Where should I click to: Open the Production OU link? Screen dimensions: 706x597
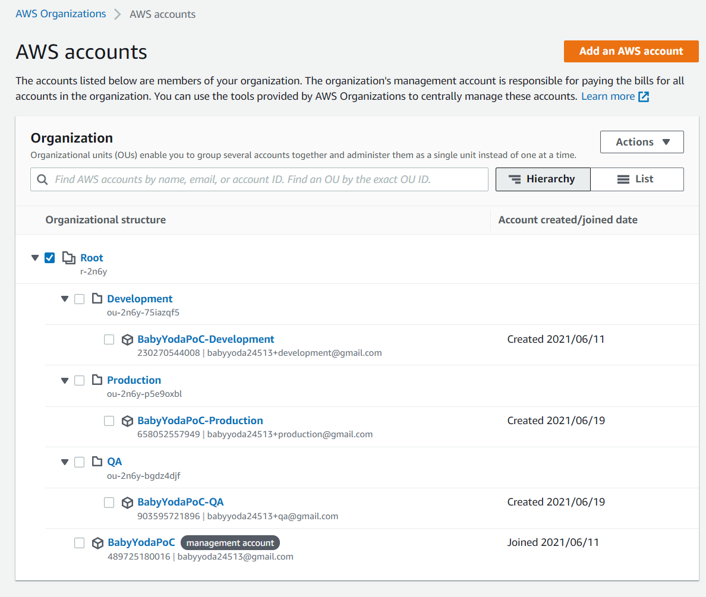point(134,380)
